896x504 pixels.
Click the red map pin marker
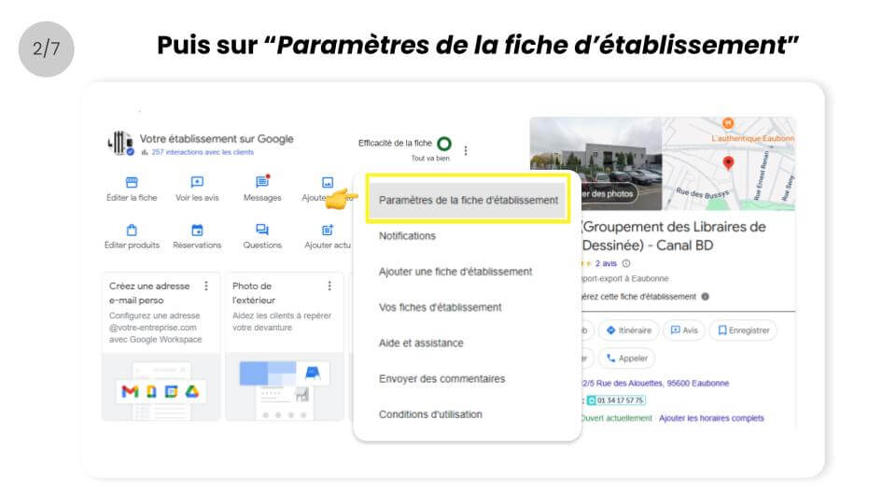point(728,162)
